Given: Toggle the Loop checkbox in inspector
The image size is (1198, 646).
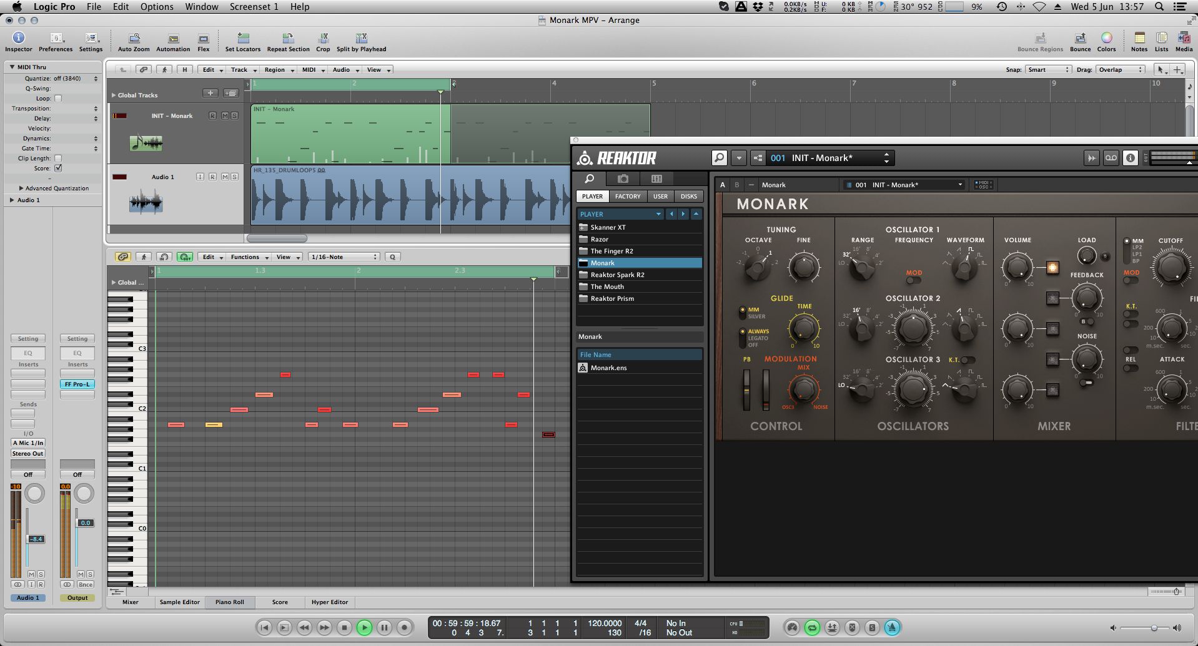Looking at the screenshot, I should click(58, 99).
